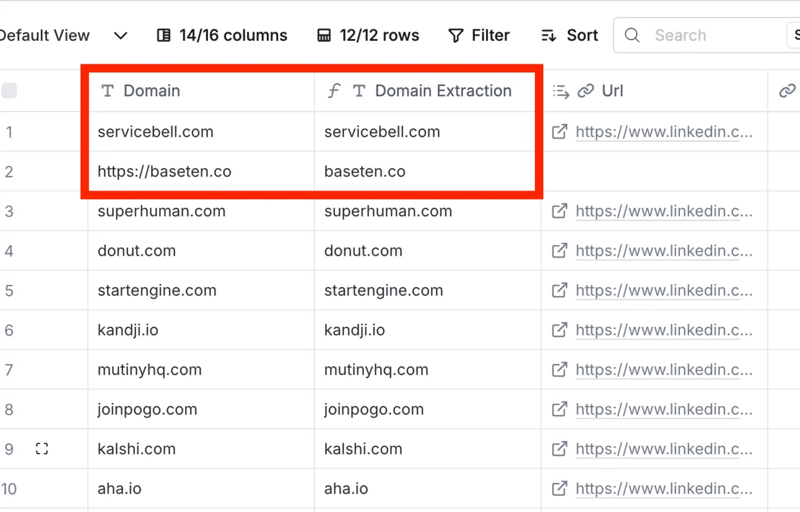Click the magnifier icon in the Search box
Viewport: 800px width, 512px height.
click(x=632, y=35)
